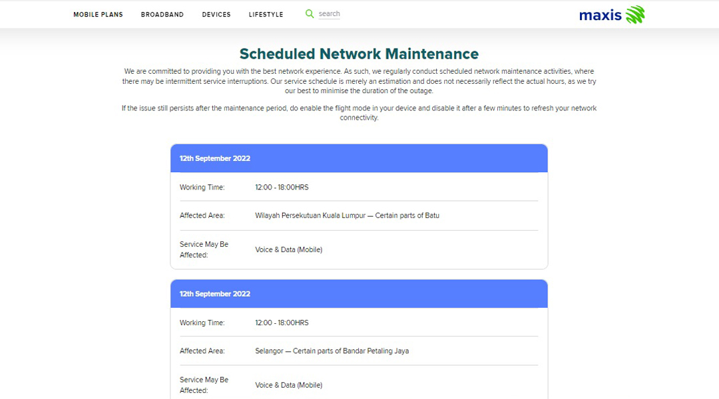This screenshot has height=399, width=719.
Task: Open the Devices menu
Action: point(216,15)
